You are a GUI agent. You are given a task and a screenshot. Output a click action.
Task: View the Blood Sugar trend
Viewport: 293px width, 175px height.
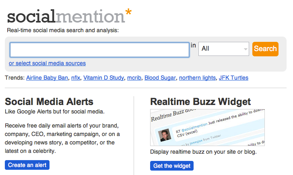pyautogui.click(x=160, y=78)
